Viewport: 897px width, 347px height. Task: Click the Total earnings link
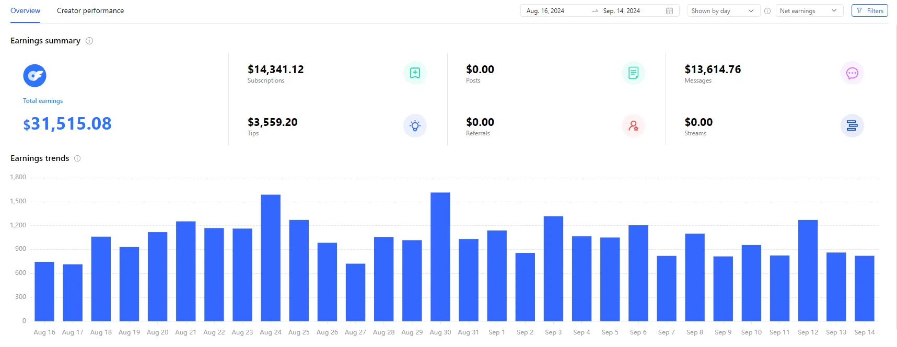coord(43,101)
